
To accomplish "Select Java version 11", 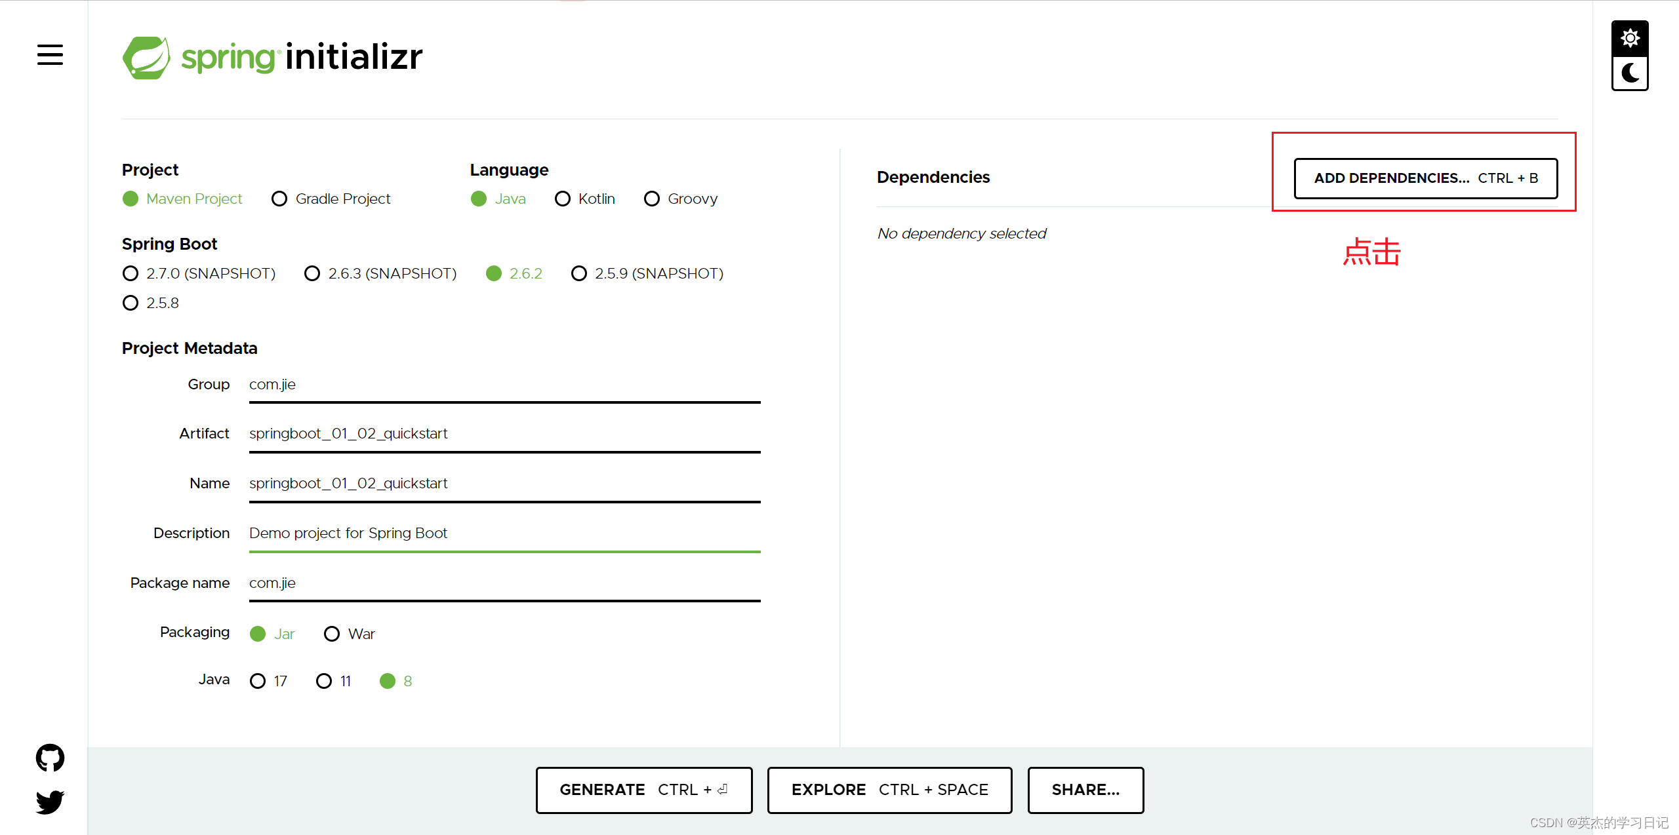I will coord(334,681).
